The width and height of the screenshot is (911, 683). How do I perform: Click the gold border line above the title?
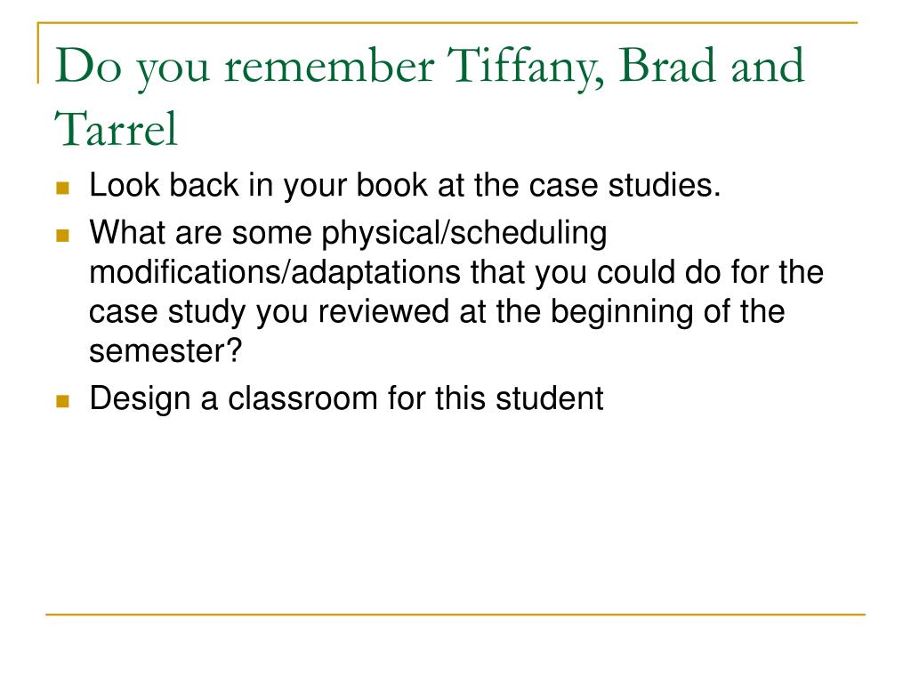click(447, 23)
